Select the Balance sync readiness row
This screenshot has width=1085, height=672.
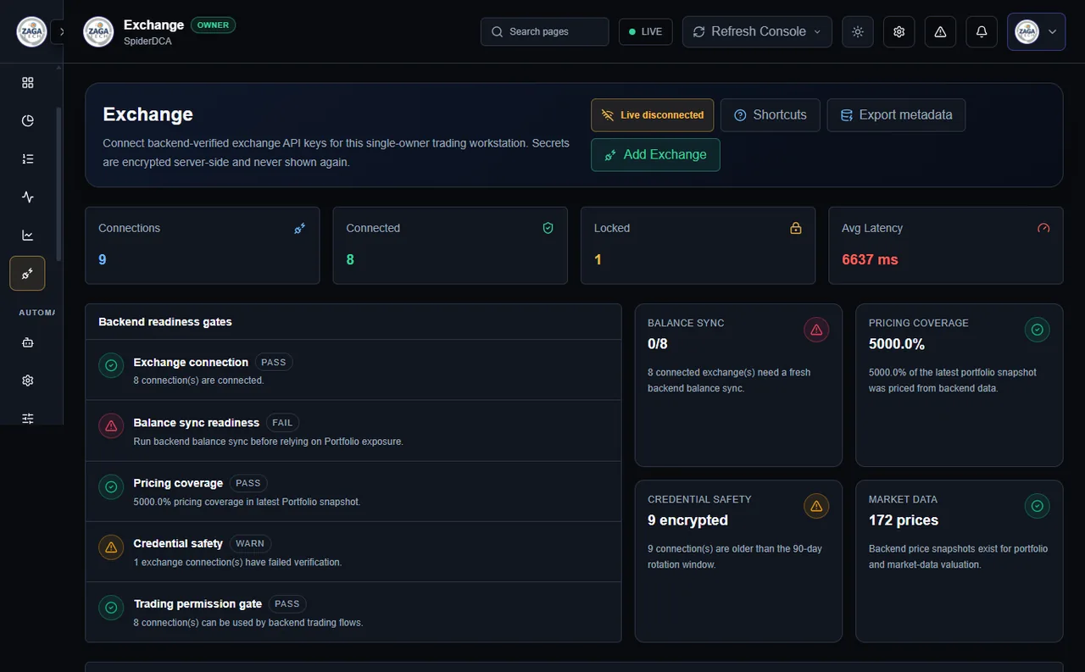pyautogui.click(x=353, y=430)
